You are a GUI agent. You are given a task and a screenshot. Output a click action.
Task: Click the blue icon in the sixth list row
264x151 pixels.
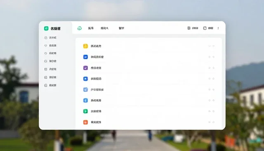85,101
